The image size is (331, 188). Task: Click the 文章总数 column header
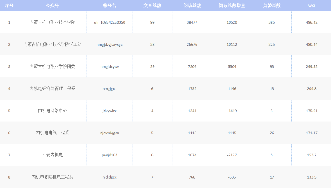(x=152, y=6)
